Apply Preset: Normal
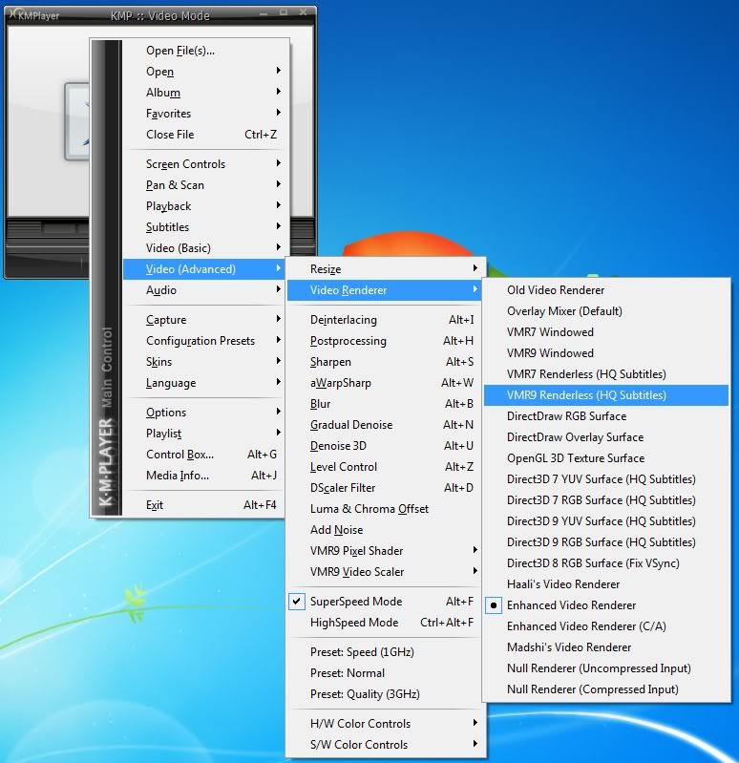Viewport: 739px width, 763px height. tap(384, 673)
